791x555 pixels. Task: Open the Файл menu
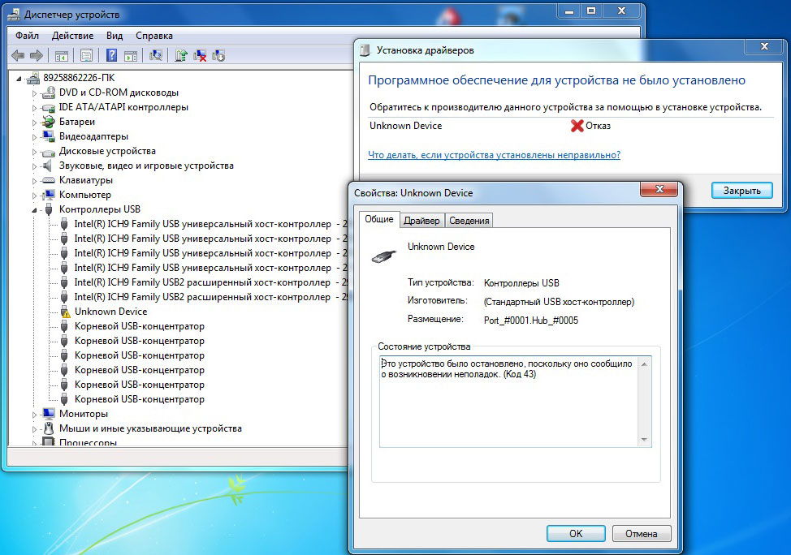[28, 36]
